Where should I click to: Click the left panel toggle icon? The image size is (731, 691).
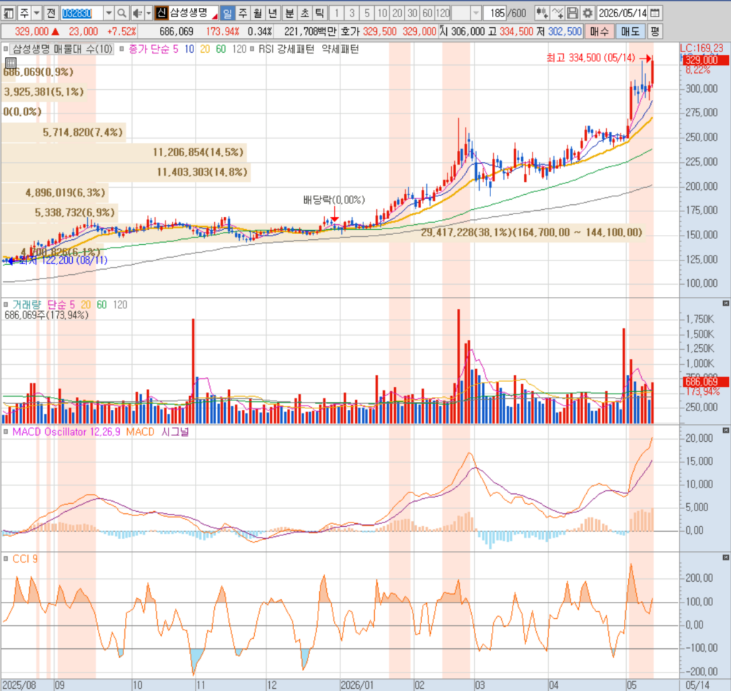tap(9, 13)
